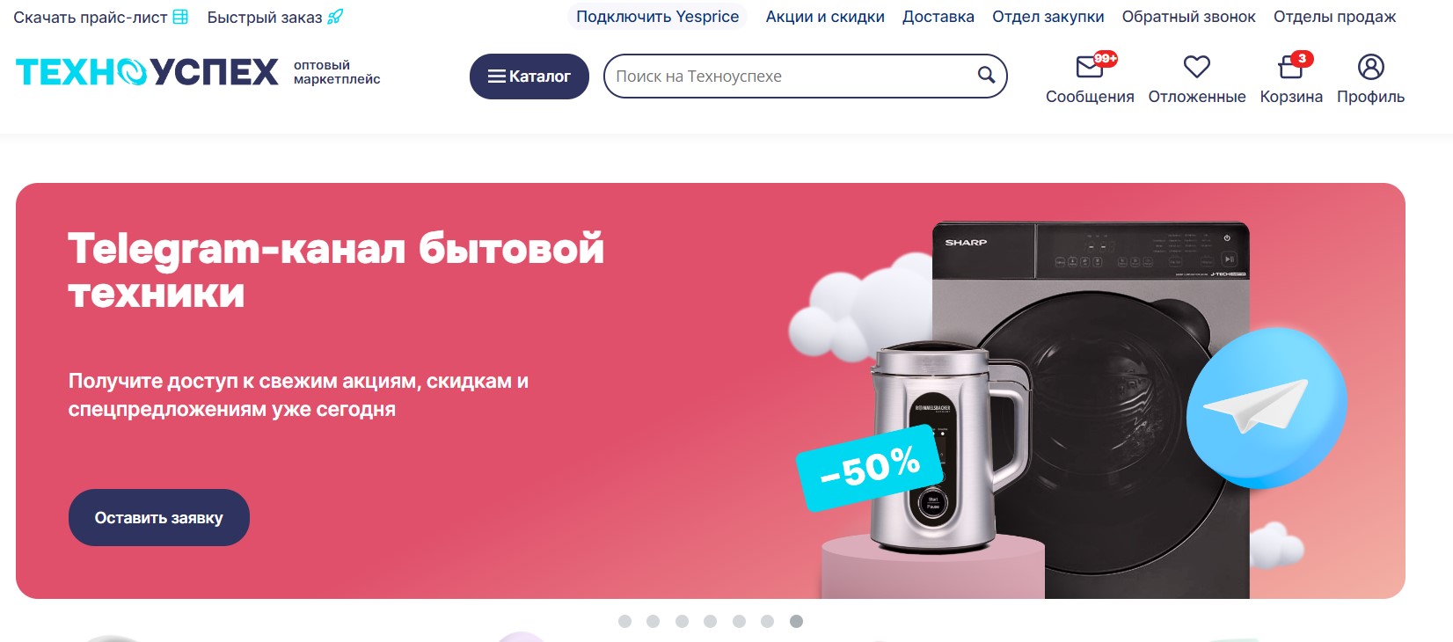1453x642 pixels.
Task: Open Подключить Yesprice link
Action: pyautogui.click(x=657, y=17)
